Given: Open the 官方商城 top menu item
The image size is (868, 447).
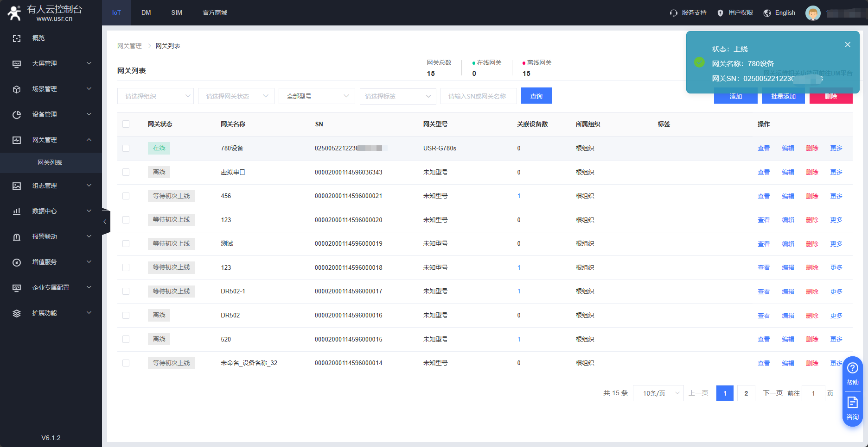Looking at the screenshot, I should (215, 12).
